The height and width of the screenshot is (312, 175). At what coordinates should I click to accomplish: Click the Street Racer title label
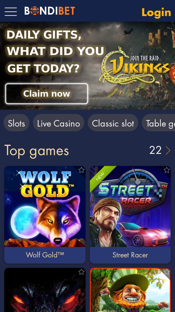coord(130,255)
